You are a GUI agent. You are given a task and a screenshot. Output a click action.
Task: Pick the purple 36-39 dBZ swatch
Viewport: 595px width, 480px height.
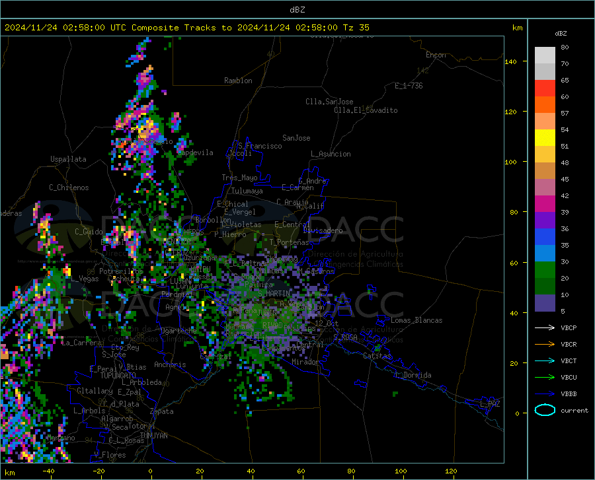(x=545, y=221)
